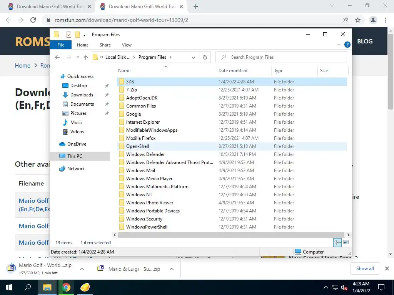Image resolution: width=394 pixels, height=295 pixels.
Task: Expand breadcrumb hidden path chevrons
Action: click(x=102, y=57)
